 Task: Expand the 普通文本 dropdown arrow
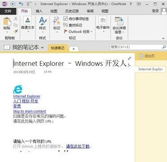pos(28,31)
